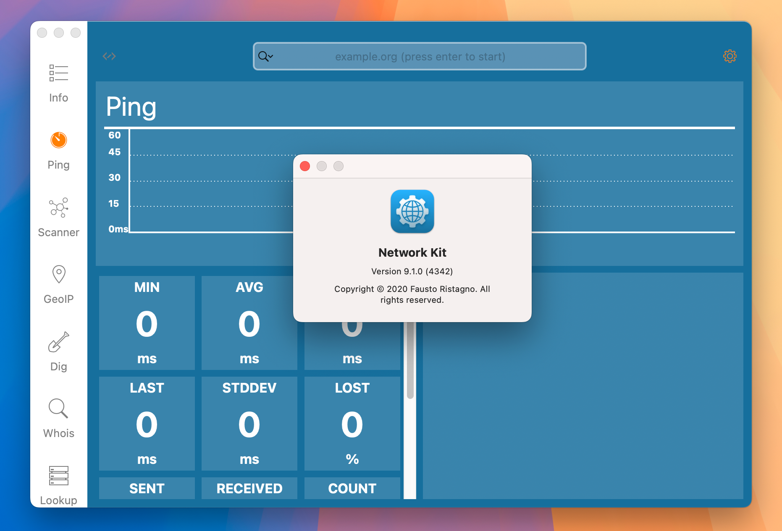Screen dimensions: 782x531
Task: Open settings via orange gear icon
Action: (730, 56)
